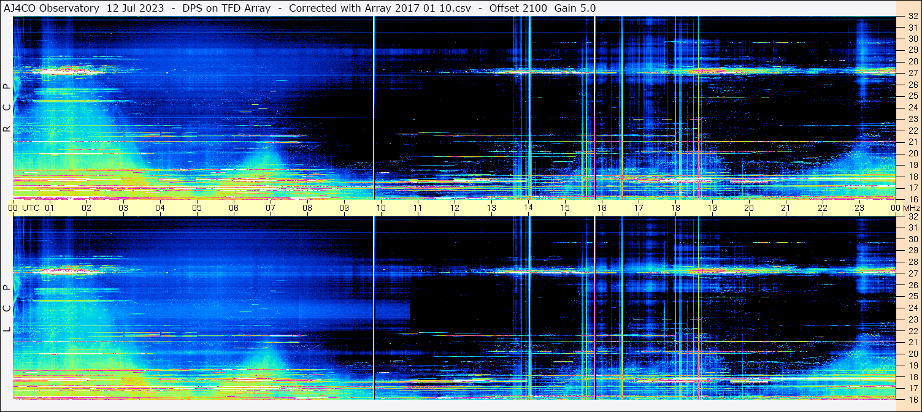922x412 pixels.
Task: Select the 10 hour marker
Action: click(x=381, y=208)
